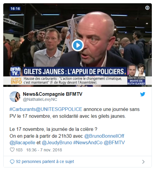
Task: Click the BFM TV logo in video
Action: click(15, 72)
